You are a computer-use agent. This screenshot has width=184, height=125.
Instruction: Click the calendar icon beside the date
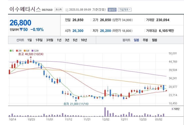click(x=67, y=10)
